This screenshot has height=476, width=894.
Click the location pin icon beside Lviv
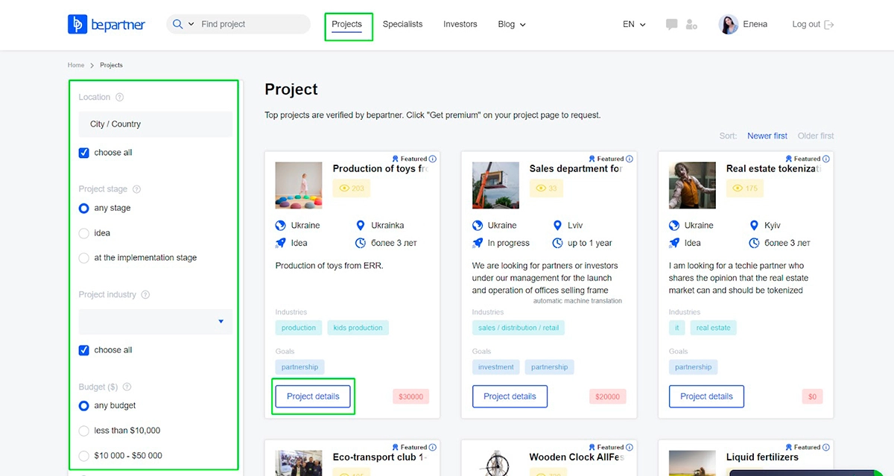point(557,225)
